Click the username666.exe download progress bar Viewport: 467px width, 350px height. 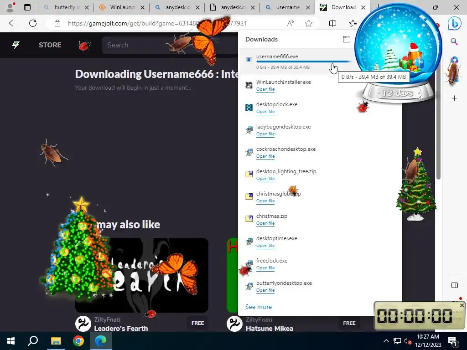[x=304, y=62]
